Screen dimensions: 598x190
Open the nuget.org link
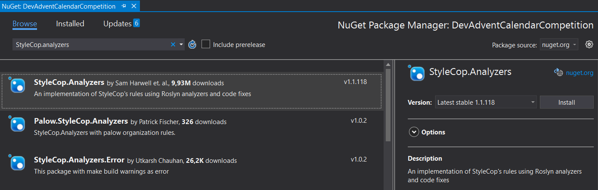coord(579,73)
